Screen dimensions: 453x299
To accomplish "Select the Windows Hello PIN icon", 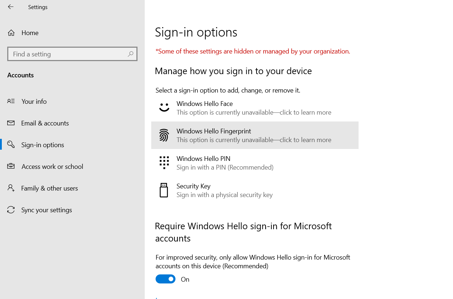I will [164, 162].
